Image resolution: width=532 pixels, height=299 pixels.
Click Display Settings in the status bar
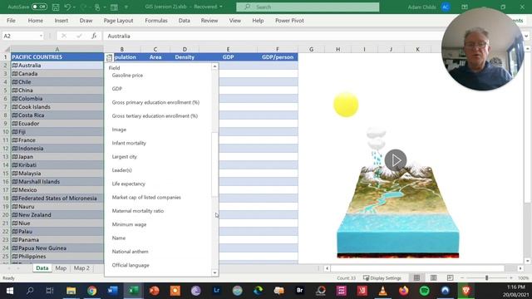click(382, 278)
